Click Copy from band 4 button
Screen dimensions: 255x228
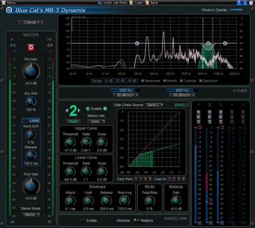(145, 179)
